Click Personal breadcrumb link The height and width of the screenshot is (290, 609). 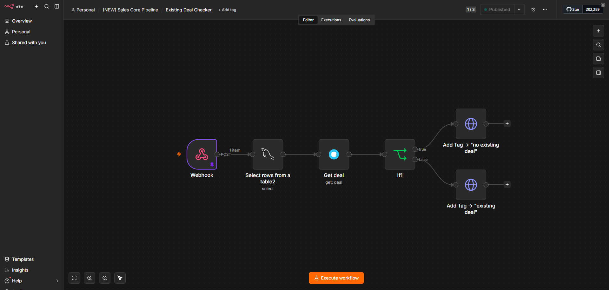[83, 10]
